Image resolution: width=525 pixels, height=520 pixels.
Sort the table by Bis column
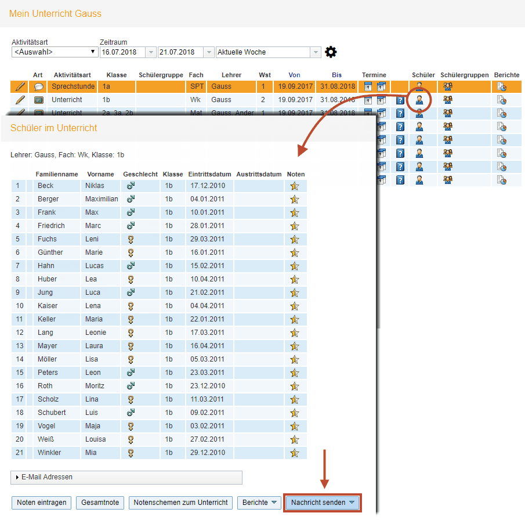(x=336, y=75)
